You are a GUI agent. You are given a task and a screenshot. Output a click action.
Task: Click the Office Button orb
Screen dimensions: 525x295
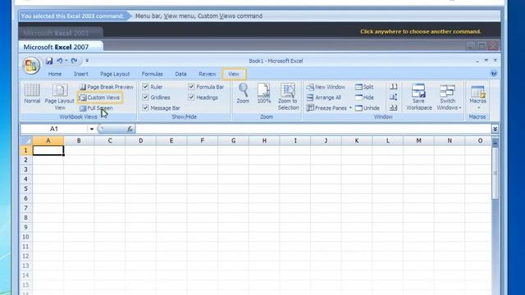tap(31, 66)
